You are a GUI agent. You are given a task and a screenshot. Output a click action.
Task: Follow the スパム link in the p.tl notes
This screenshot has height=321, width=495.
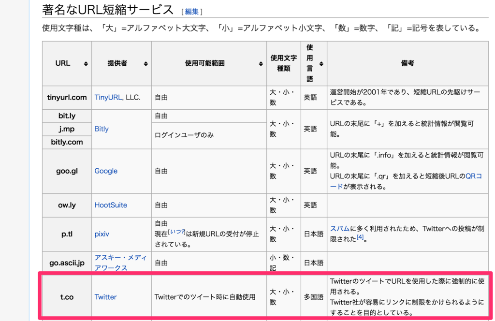click(x=340, y=229)
